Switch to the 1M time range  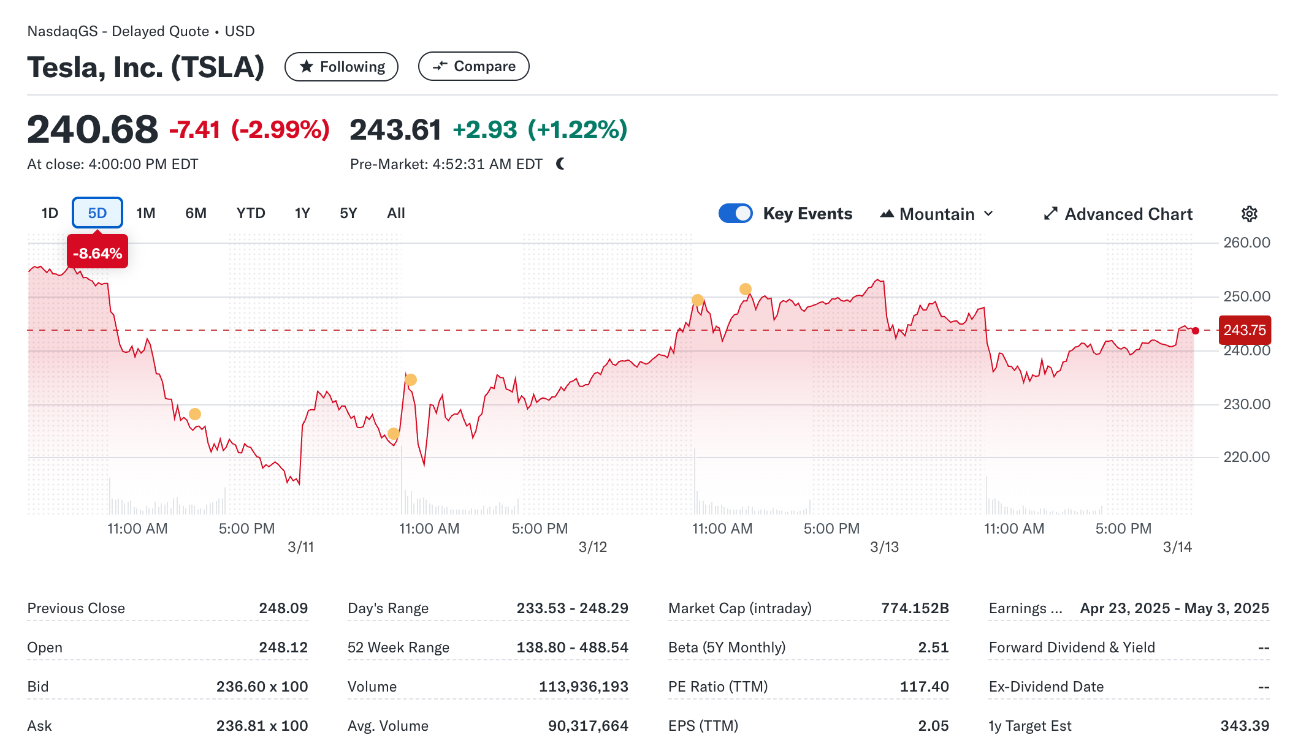pyautogui.click(x=145, y=213)
